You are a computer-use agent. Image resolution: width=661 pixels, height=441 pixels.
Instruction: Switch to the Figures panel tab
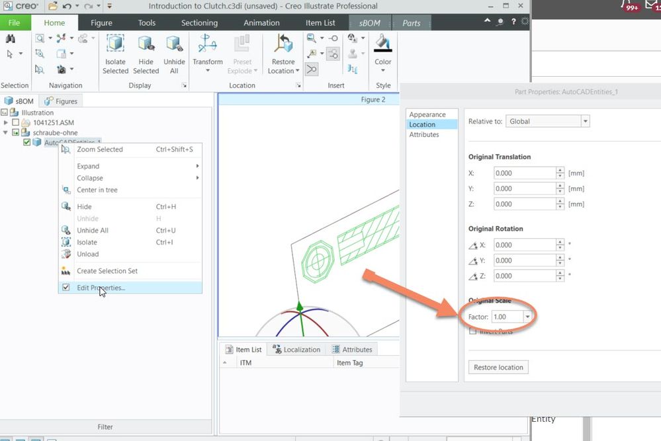click(61, 101)
